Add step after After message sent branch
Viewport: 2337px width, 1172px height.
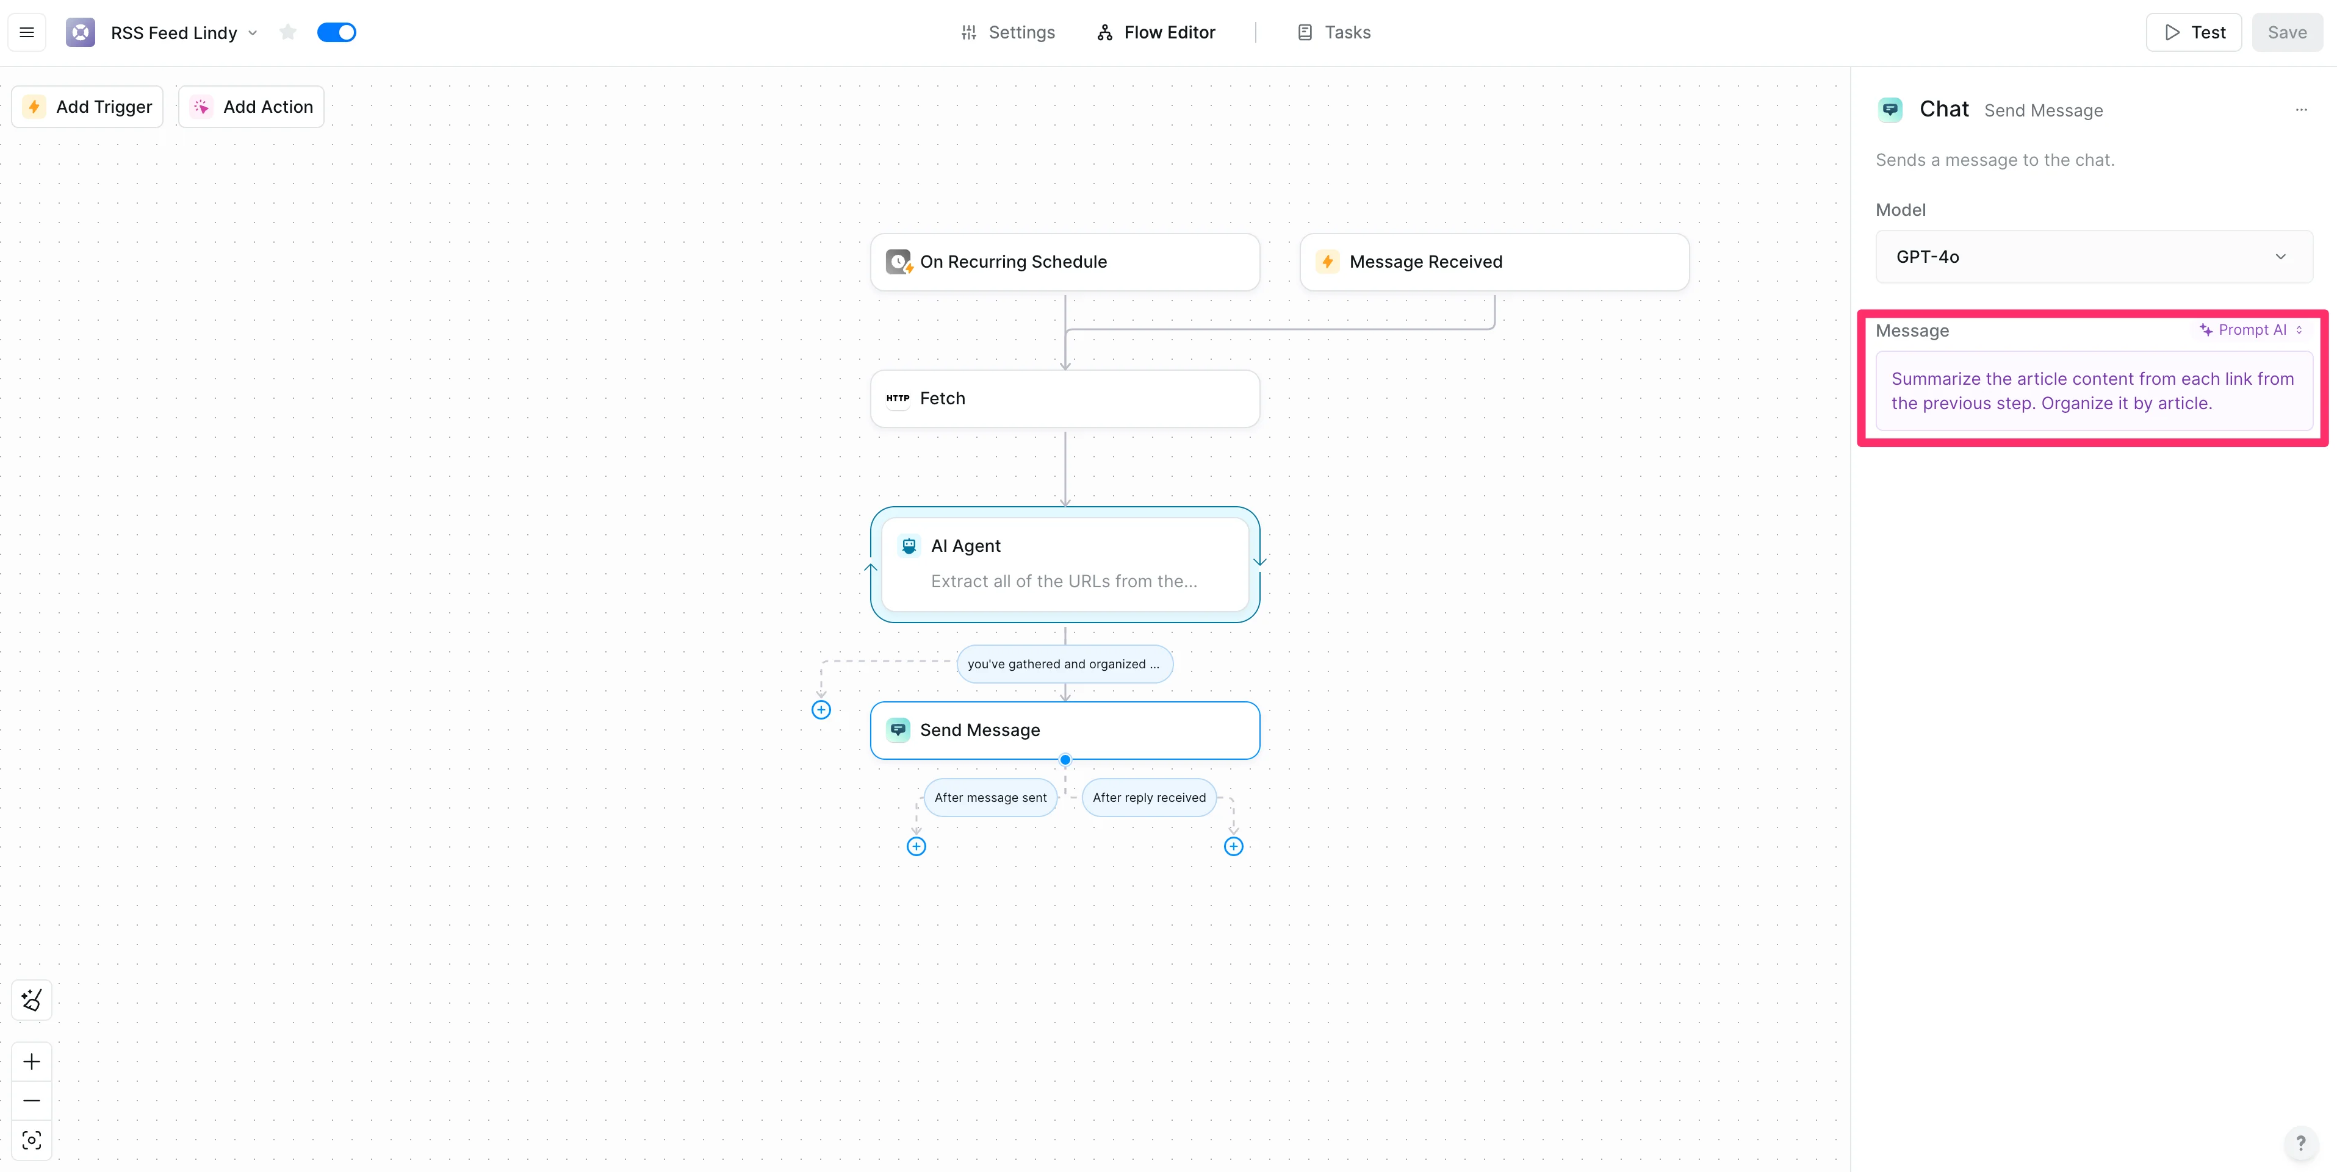[x=916, y=846]
